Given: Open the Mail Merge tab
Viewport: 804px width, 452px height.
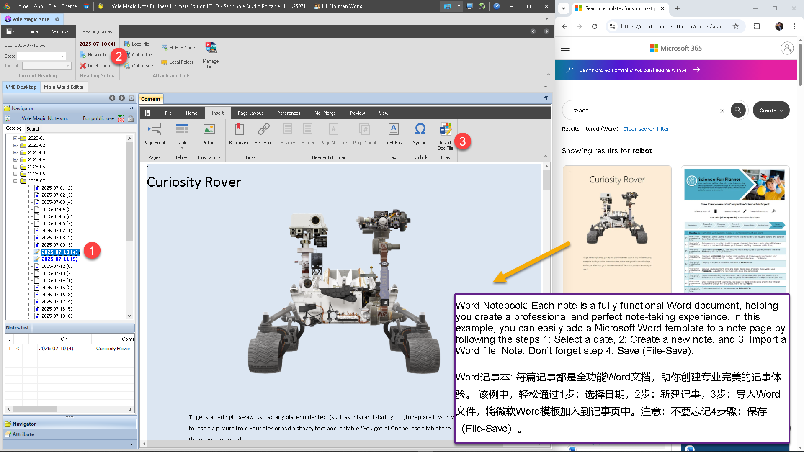Looking at the screenshot, I should [x=325, y=113].
